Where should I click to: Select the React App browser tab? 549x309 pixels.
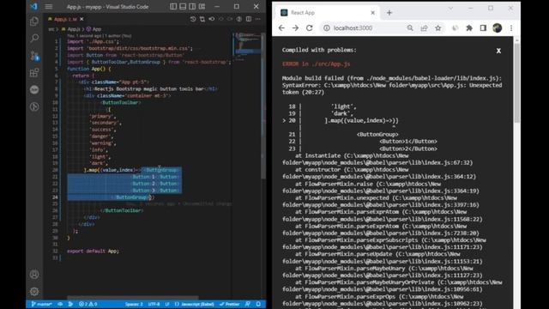(x=326, y=13)
